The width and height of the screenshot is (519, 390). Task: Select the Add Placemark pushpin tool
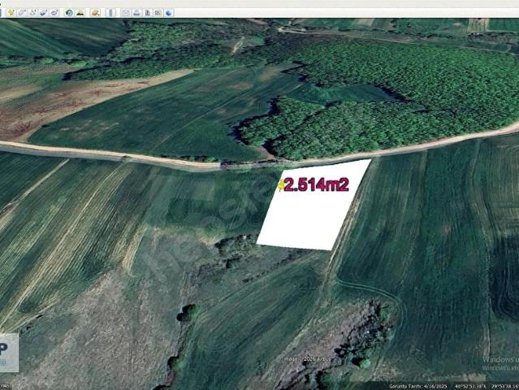pos(11,12)
